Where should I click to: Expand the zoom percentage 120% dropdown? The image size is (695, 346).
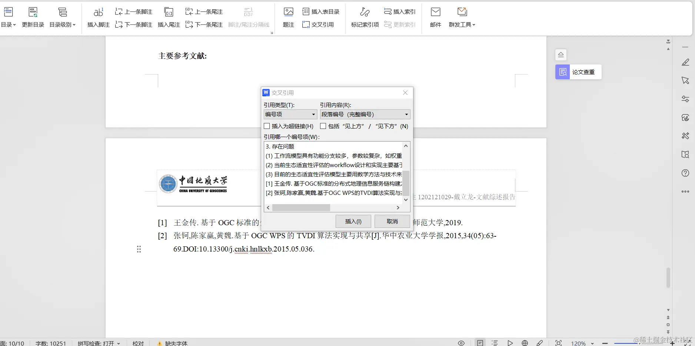tap(592, 343)
